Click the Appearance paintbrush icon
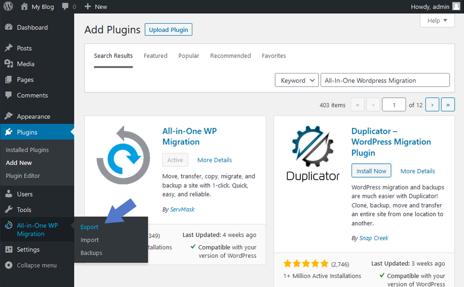 point(8,116)
